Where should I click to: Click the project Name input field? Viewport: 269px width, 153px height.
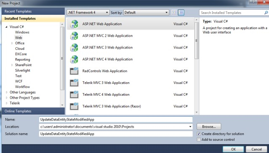coord(116,120)
